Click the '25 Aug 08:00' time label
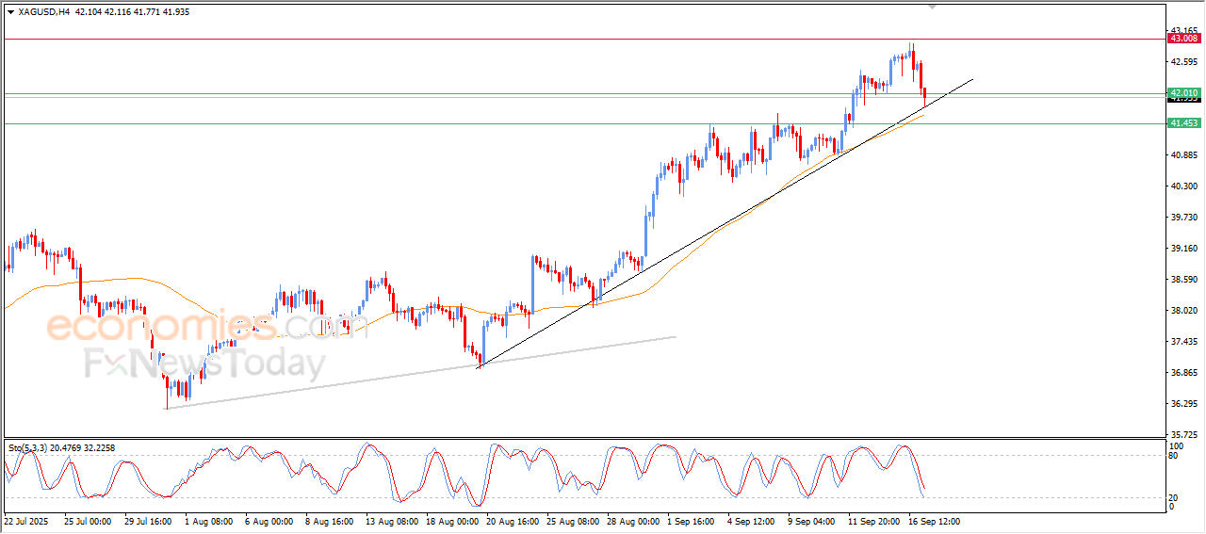Screen dimensions: 1206x534 571,521
